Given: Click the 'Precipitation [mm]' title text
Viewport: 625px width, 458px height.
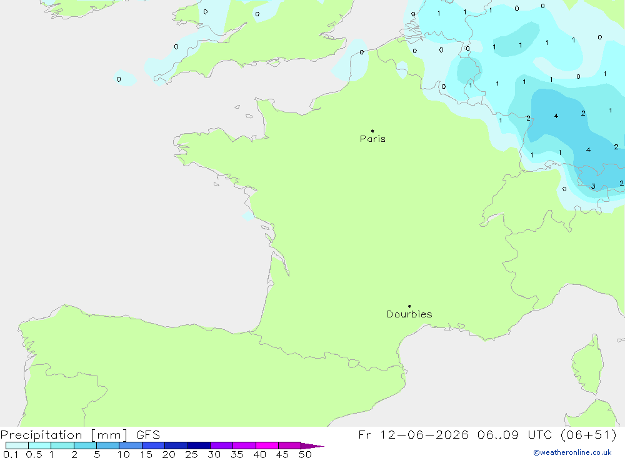Looking at the screenshot, I should 64,435.
